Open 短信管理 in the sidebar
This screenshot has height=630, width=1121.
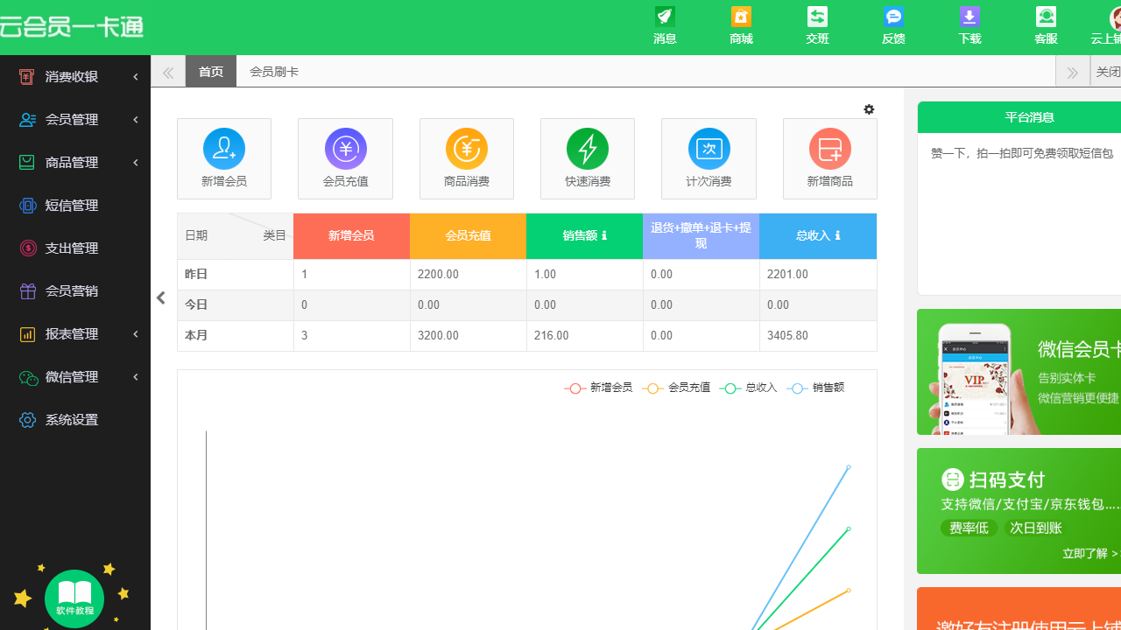[77, 205]
